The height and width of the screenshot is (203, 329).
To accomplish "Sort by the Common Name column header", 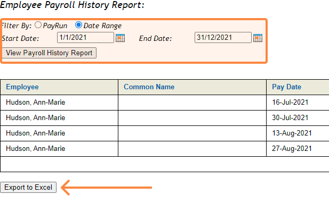I will [149, 87].
